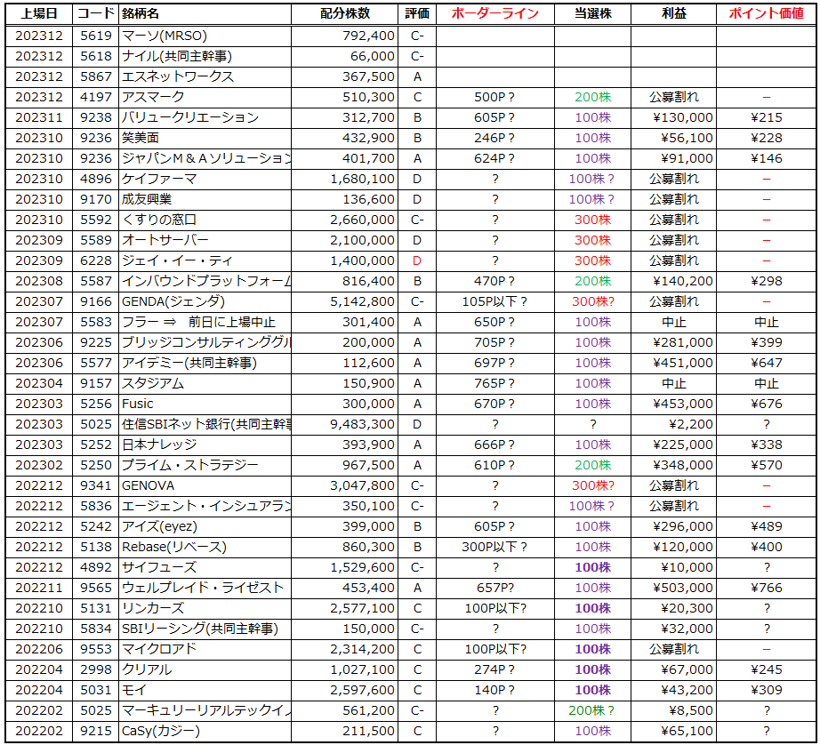This screenshot has width=820, height=745.
Task: Select the コード column header
Action: 95,13
